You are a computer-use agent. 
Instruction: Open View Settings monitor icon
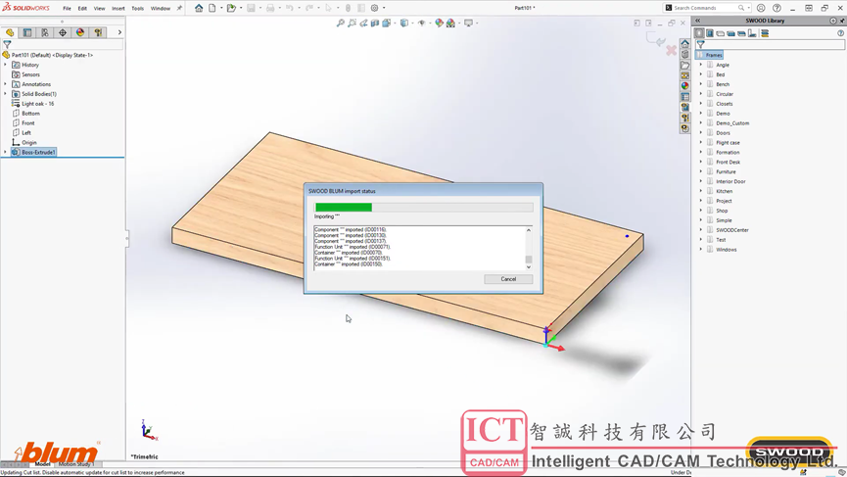click(x=468, y=24)
